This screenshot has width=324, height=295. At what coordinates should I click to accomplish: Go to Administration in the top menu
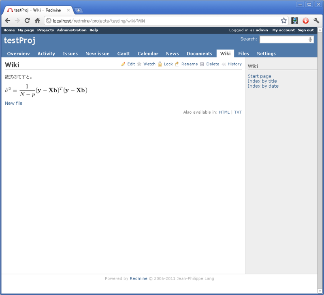(72, 30)
